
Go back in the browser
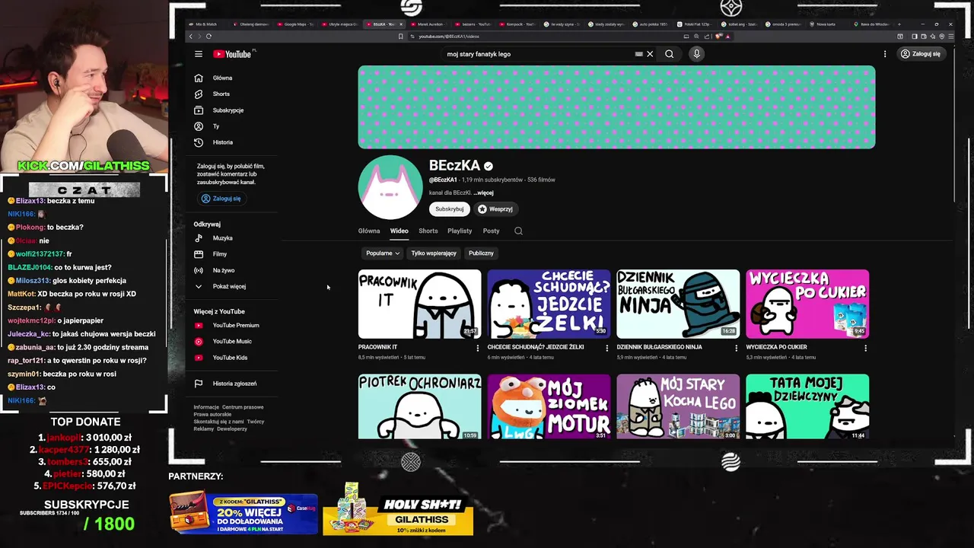tap(190, 36)
